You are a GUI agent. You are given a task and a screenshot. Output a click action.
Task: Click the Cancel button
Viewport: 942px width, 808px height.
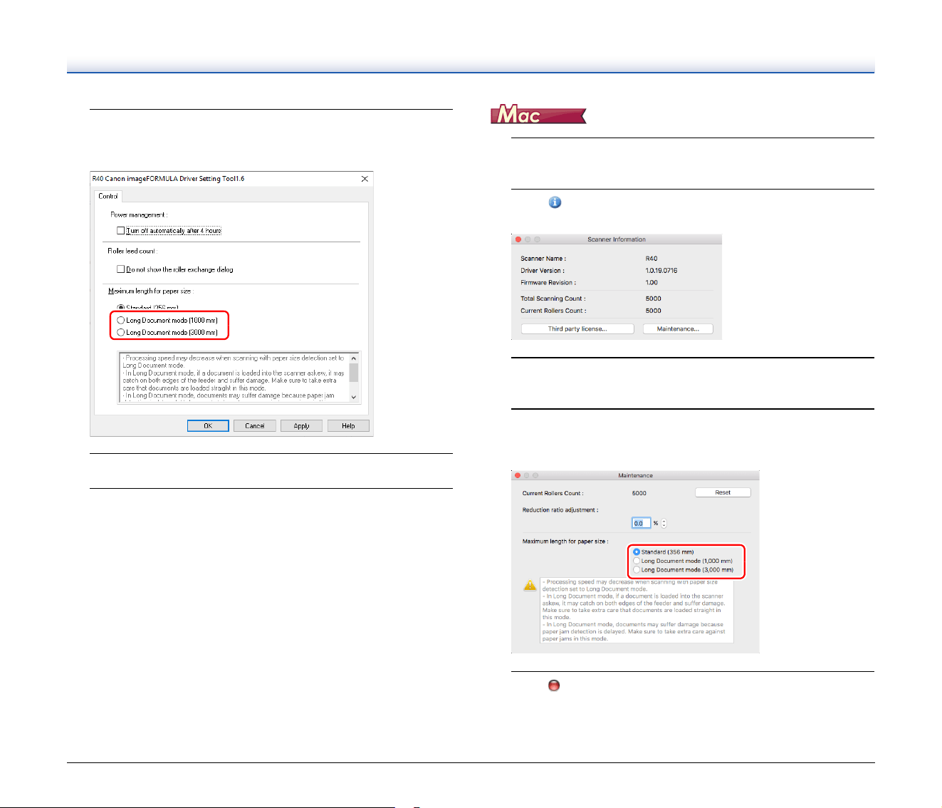[255, 426]
